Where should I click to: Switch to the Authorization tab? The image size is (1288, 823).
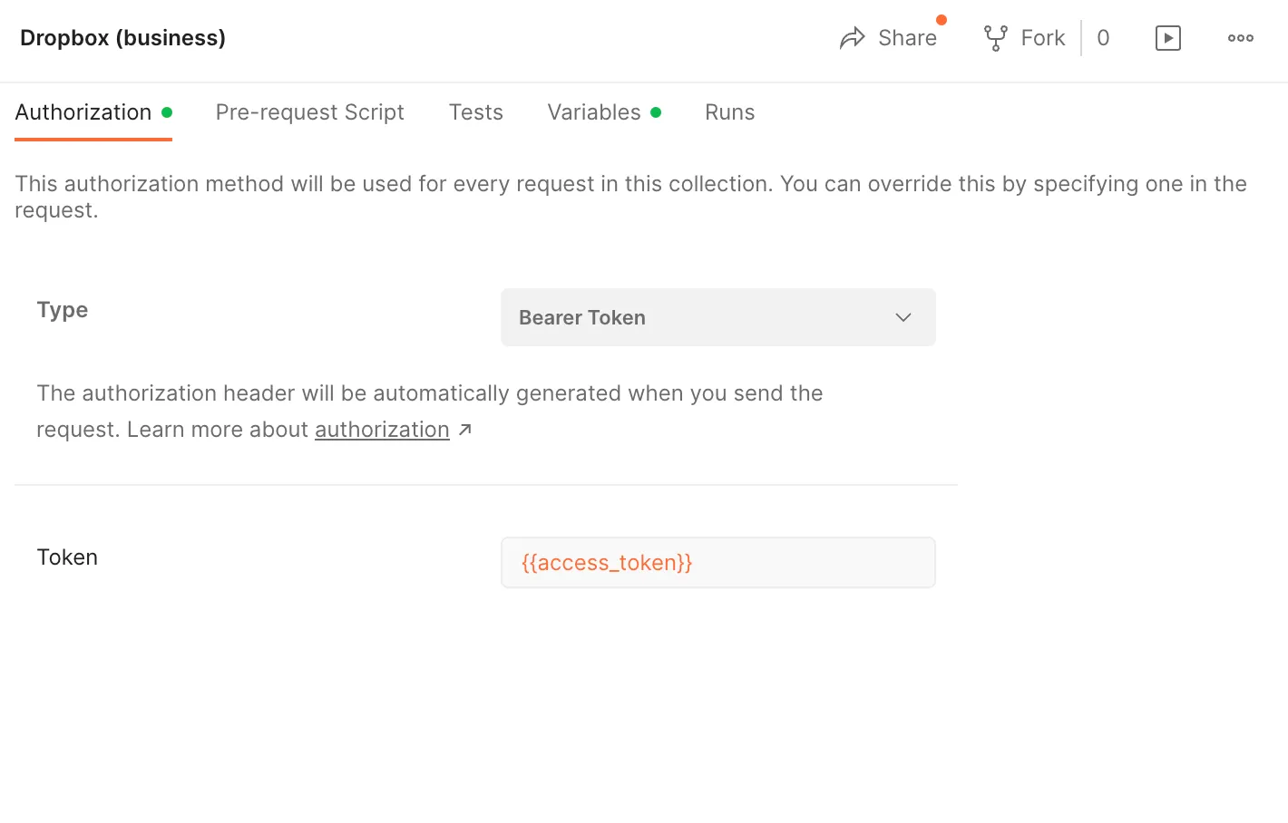(93, 112)
